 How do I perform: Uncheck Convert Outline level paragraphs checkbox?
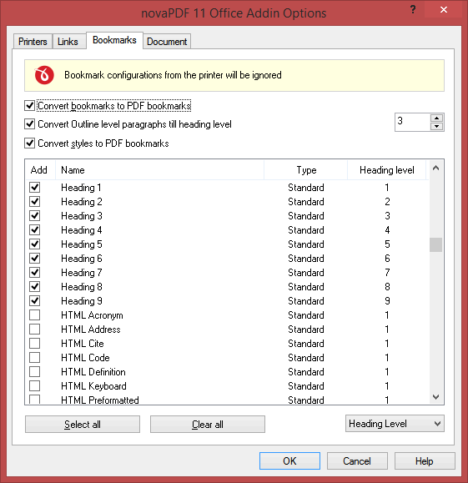pyautogui.click(x=29, y=124)
